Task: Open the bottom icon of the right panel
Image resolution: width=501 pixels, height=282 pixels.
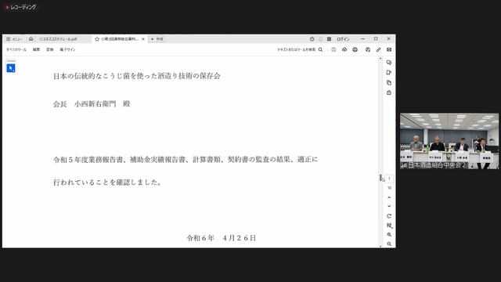Action: pyautogui.click(x=389, y=92)
